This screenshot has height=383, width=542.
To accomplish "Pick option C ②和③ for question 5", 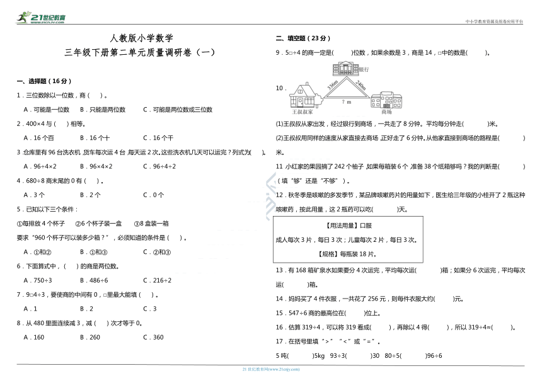I will (x=157, y=252).
